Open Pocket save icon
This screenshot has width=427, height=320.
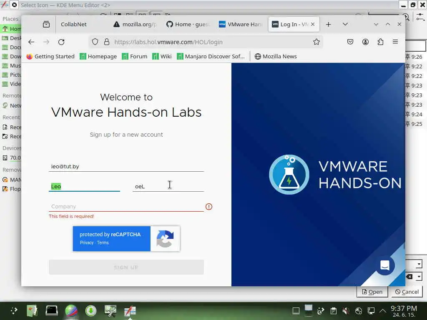[350, 42]
